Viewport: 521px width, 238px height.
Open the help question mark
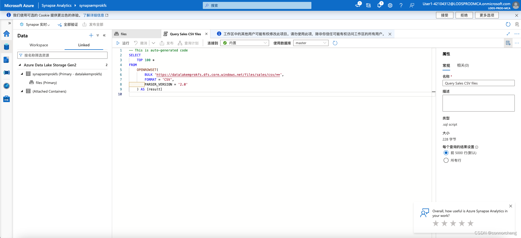click(401, 5)
